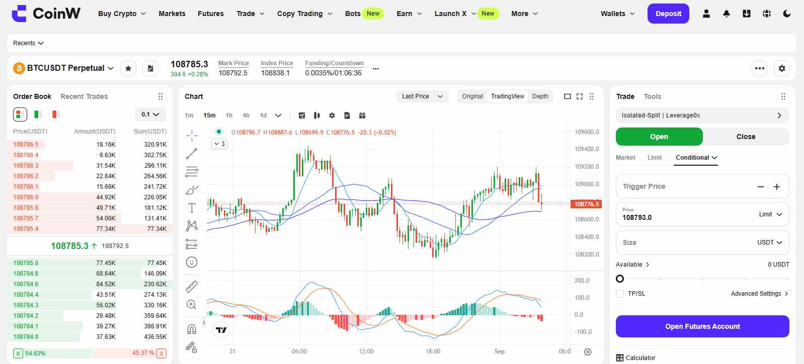Image resolution: width=804 pixels, height=364 pixels.
Task: Select the trend line drawing tool
Action: 192,154
